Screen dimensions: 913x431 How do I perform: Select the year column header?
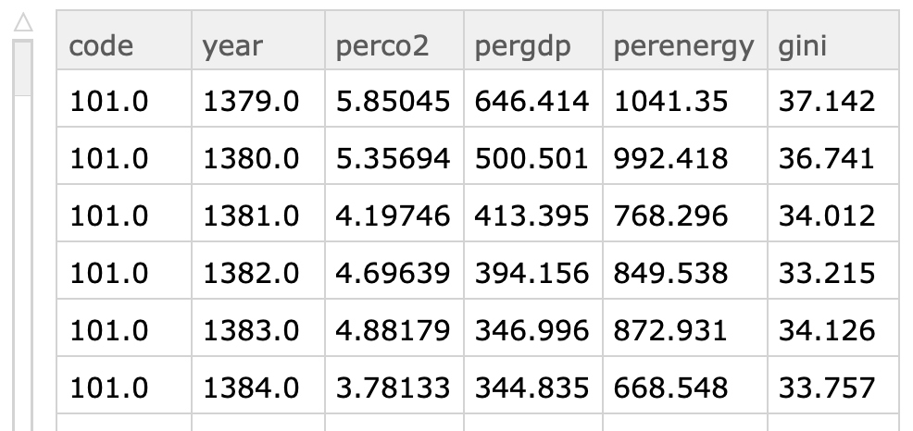258,40
